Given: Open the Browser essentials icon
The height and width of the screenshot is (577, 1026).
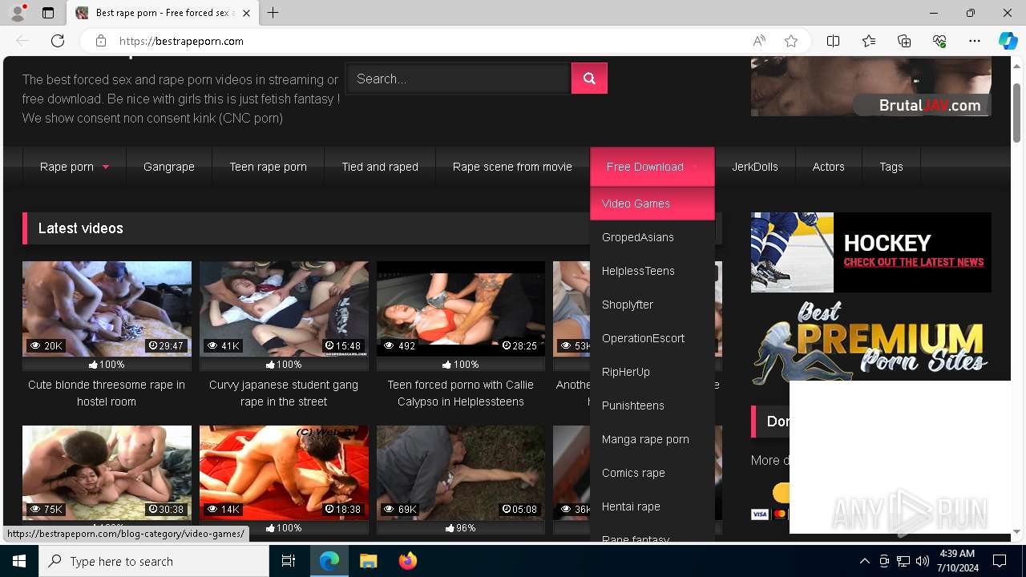Looking at the screenshot, I should pos(939,41).
